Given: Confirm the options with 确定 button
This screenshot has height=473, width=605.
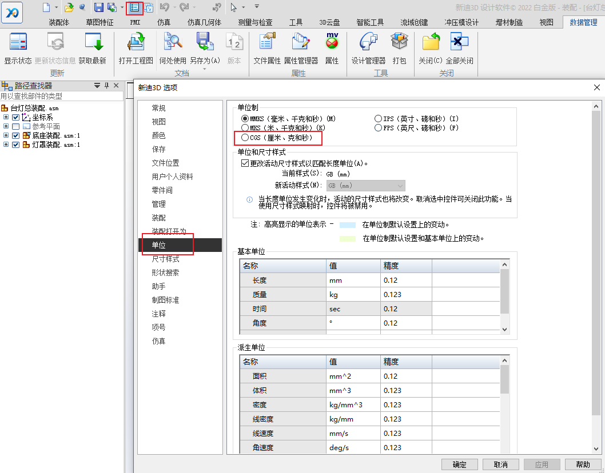Looking at the screenshot, I should click(x=460, y=464).
